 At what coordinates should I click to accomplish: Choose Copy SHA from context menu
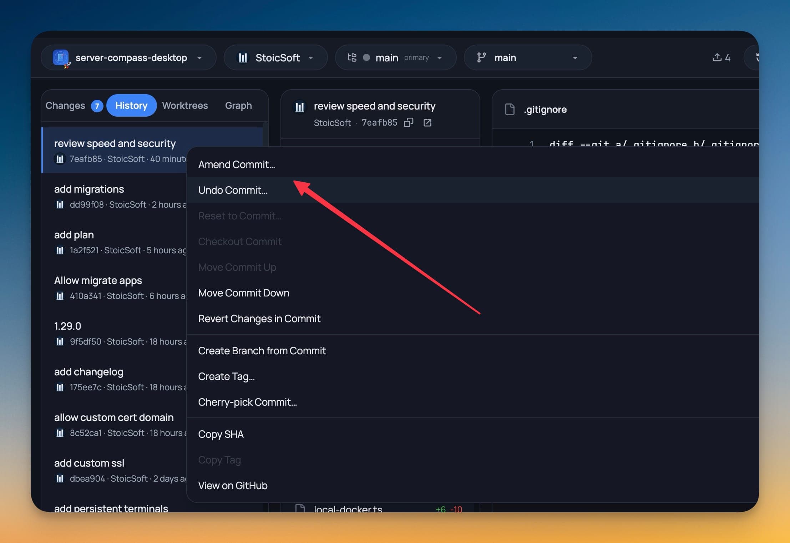coord(473,434)
